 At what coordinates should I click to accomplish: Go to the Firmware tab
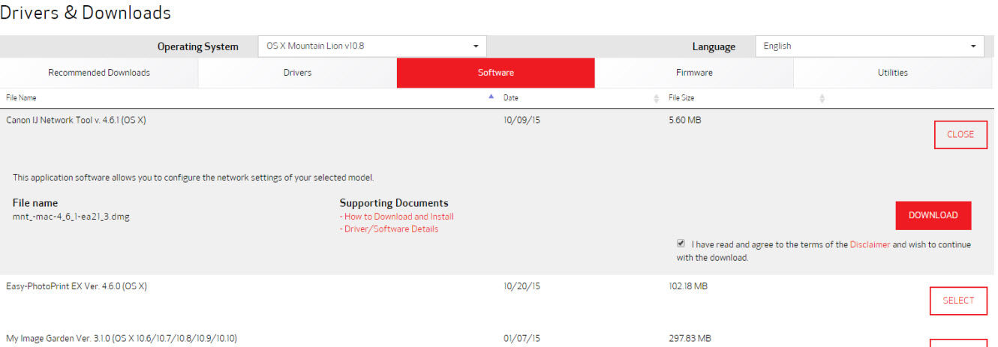click(x=694, y=73)
